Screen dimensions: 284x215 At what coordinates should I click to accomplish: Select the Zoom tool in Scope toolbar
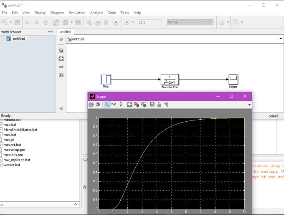[x=107, y=104]
